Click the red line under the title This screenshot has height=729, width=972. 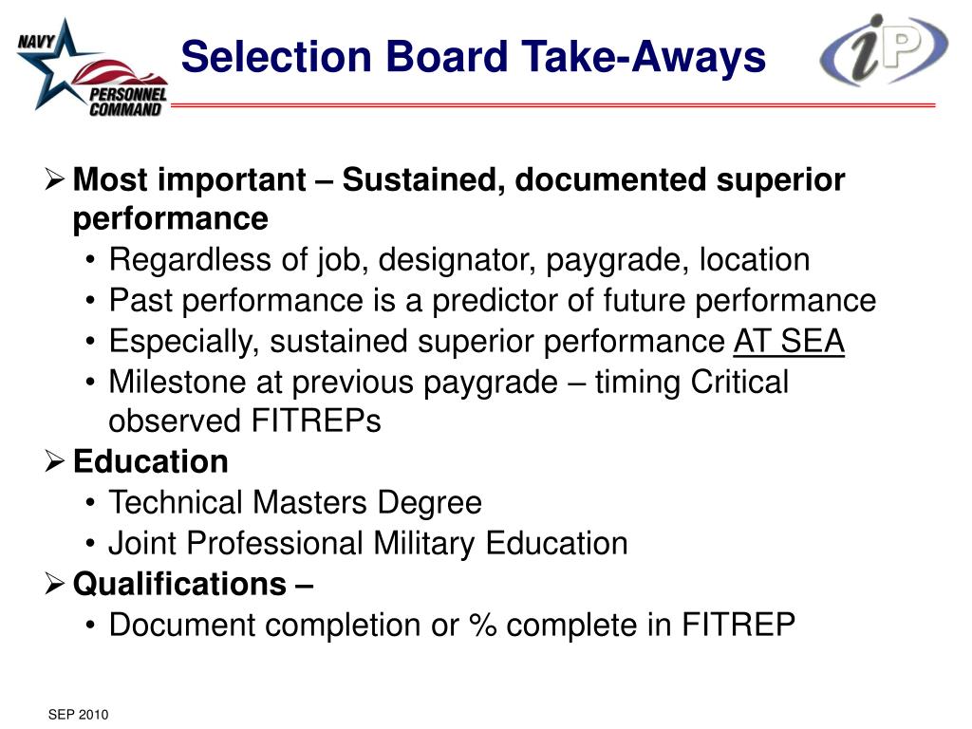[553, 105]
